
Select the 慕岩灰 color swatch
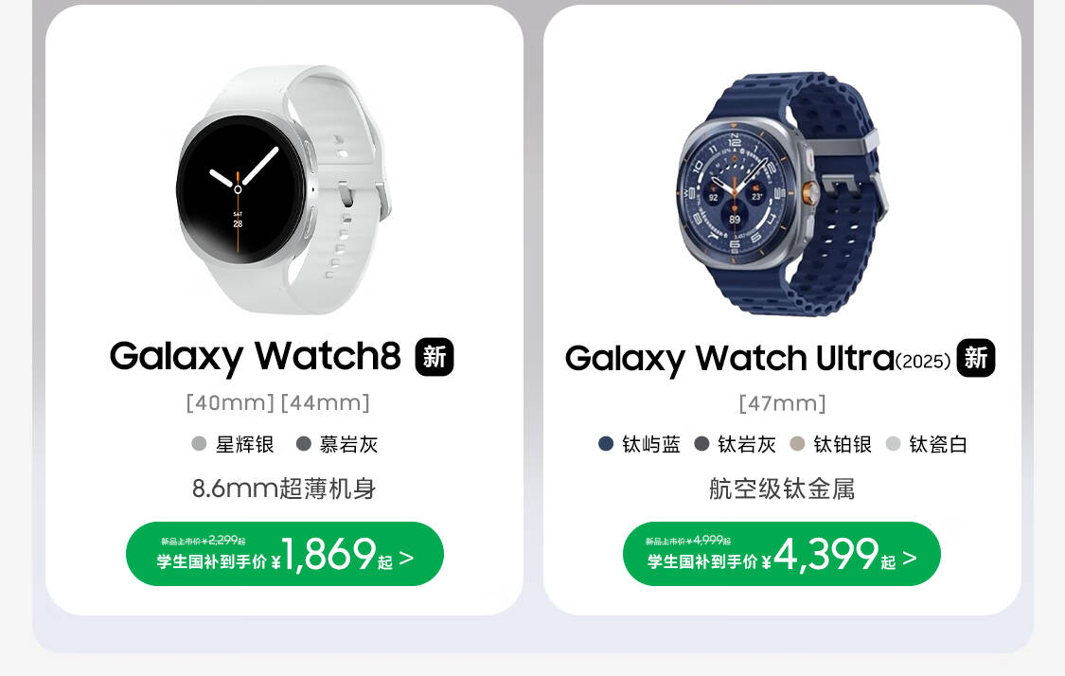[x=304, y=444]
